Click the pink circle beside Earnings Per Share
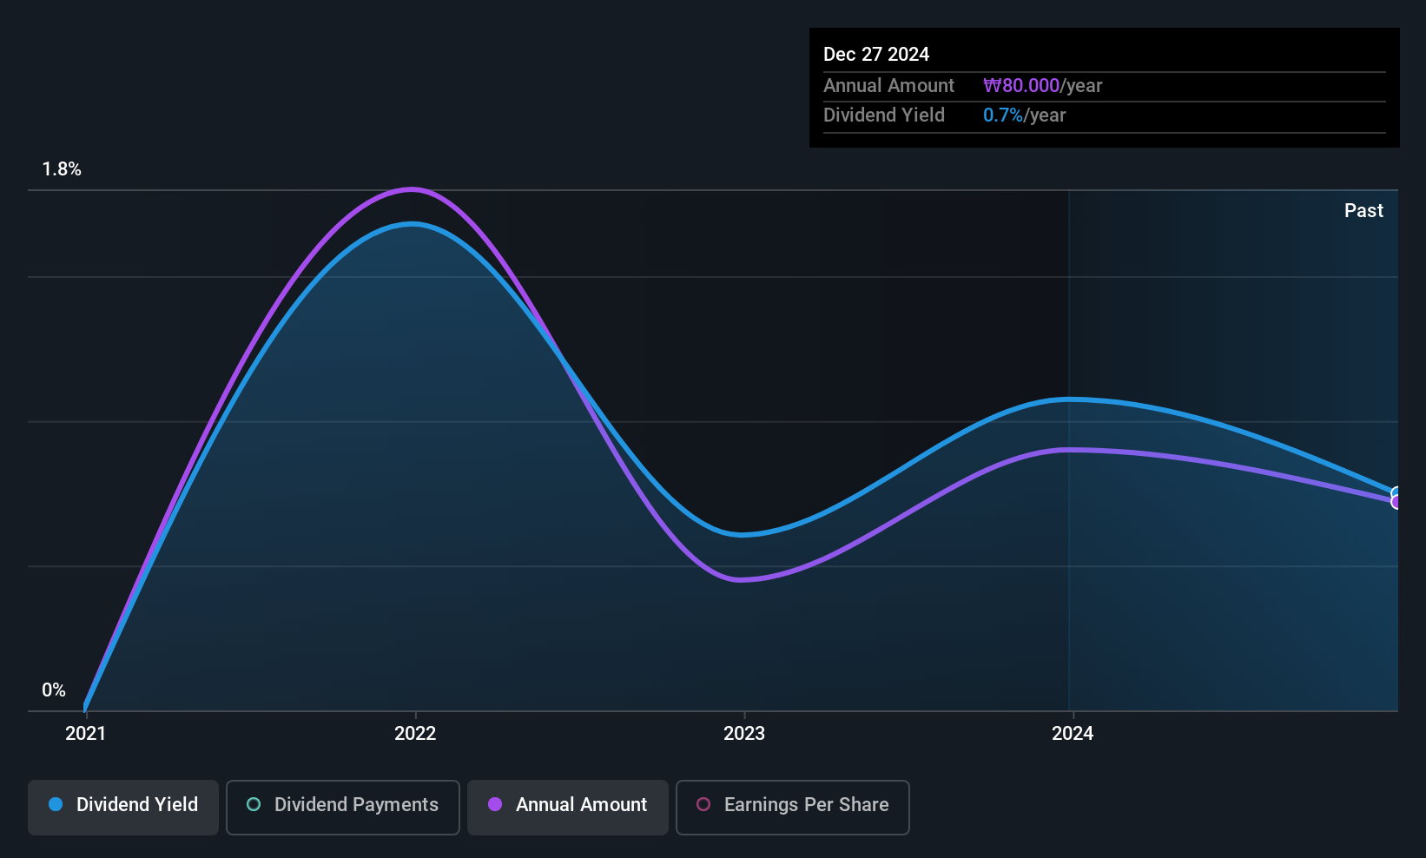 click(703, 804)
